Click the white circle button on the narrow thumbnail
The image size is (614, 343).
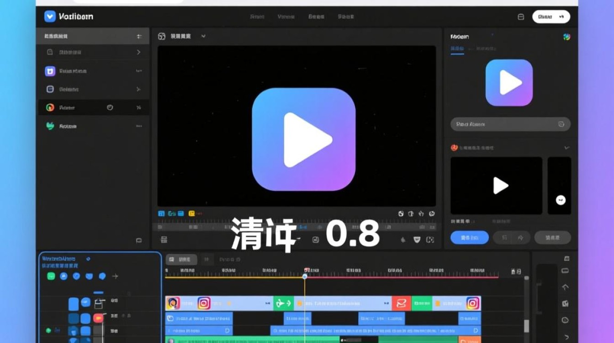coord(561,200)
